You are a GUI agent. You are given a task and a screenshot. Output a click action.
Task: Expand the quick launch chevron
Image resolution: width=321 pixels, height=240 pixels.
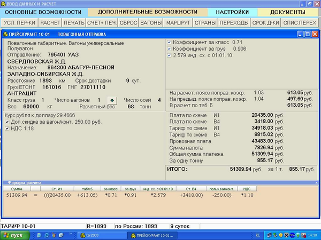pyautogui.click(x=71, y=234)
